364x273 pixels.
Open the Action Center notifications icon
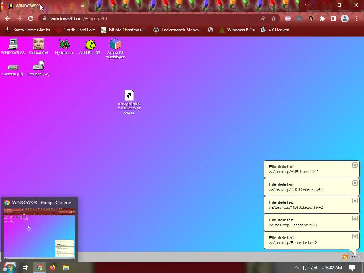352,268
